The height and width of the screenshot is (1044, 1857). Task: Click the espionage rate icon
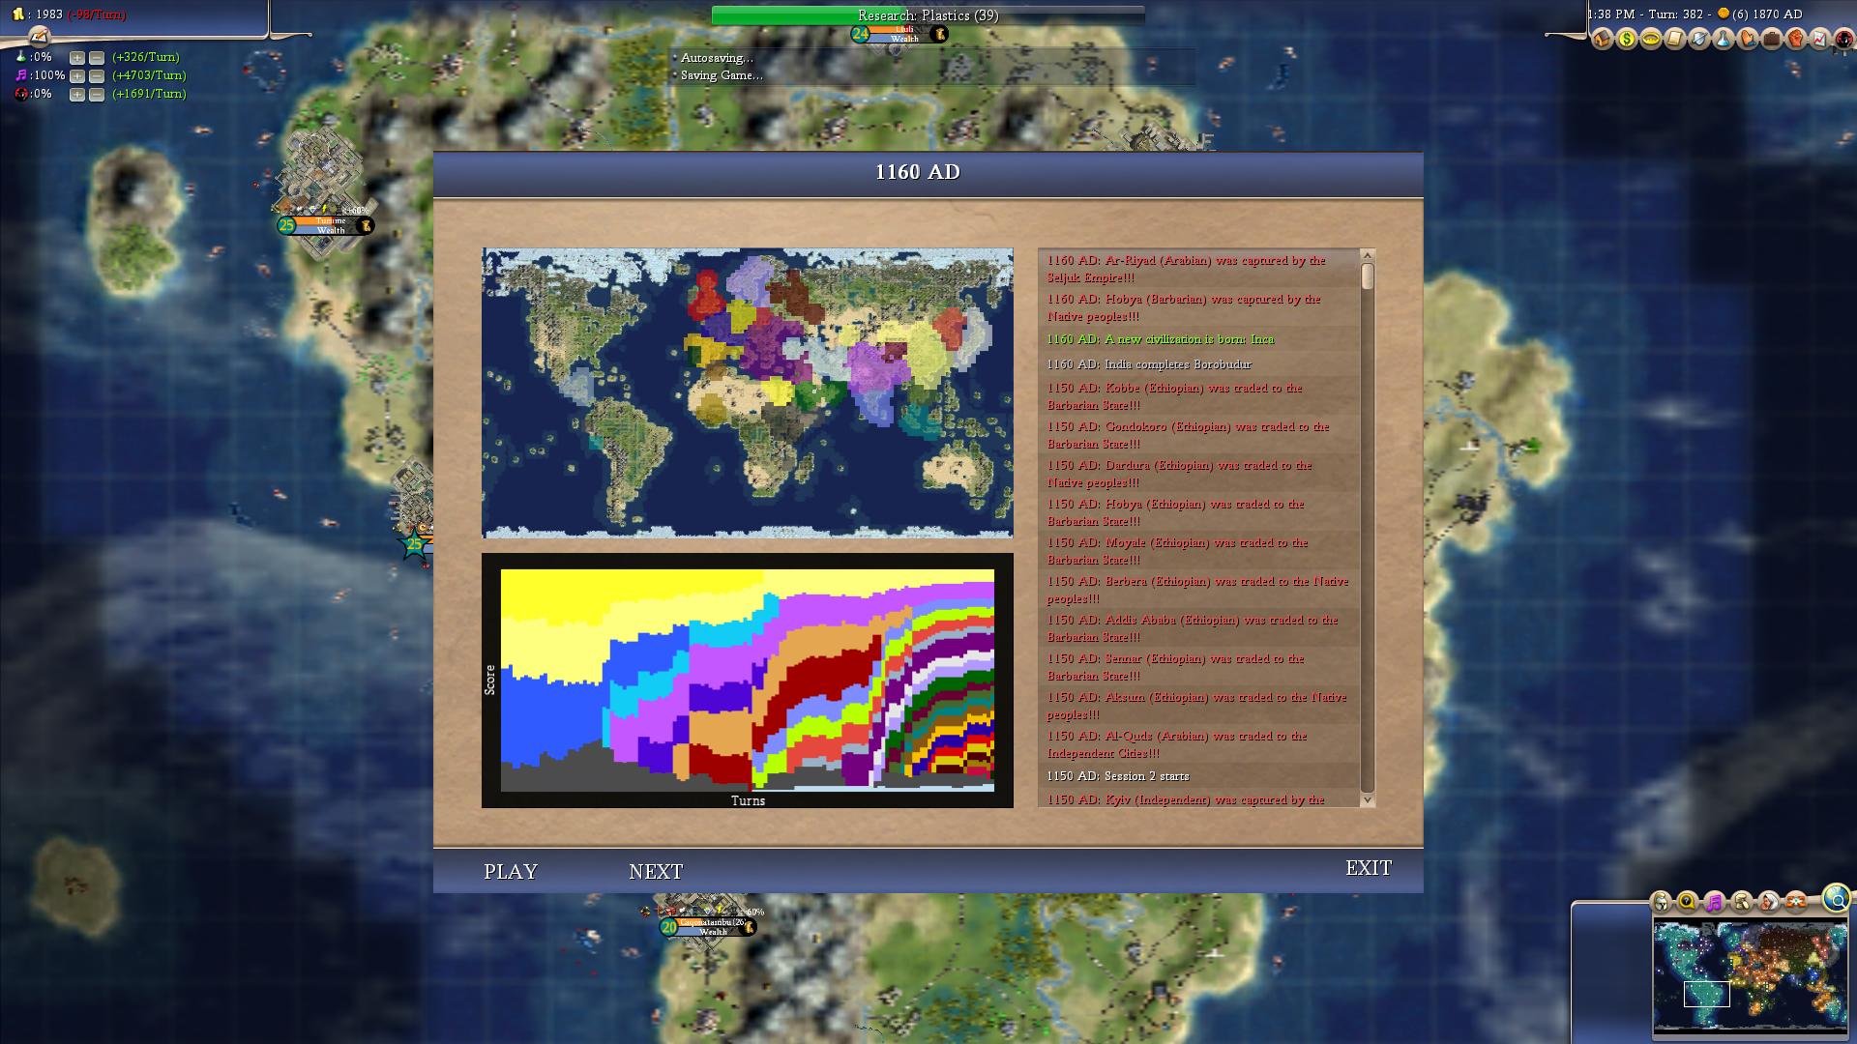tap(21, 94)
